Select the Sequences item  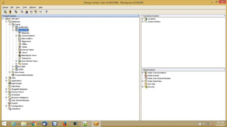tap(26, 58)
